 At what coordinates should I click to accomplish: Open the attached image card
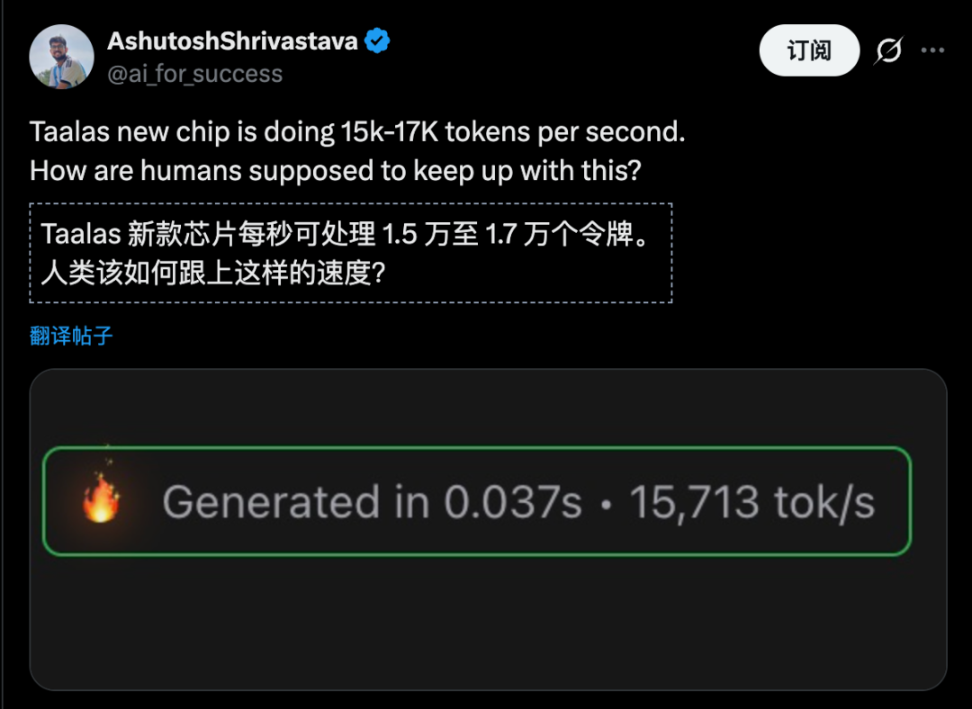pyautogui.click(x=488, y=529)
